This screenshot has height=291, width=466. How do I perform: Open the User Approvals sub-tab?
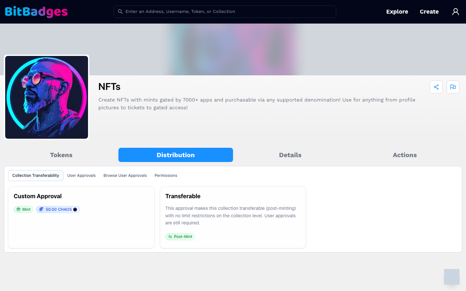tap(82, 176)
